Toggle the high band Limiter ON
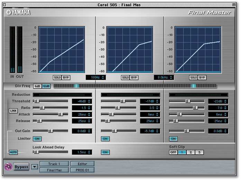The image size is (241, 181). [x=173, y=139]
